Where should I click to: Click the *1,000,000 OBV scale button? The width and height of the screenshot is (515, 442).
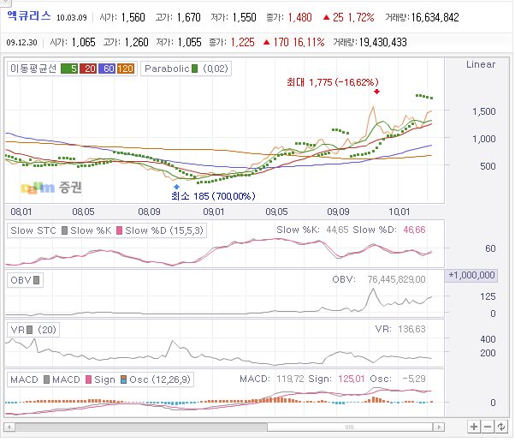471,275
